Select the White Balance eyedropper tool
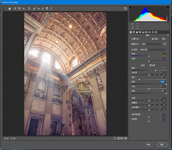172x150 pixels. (15, 9)
